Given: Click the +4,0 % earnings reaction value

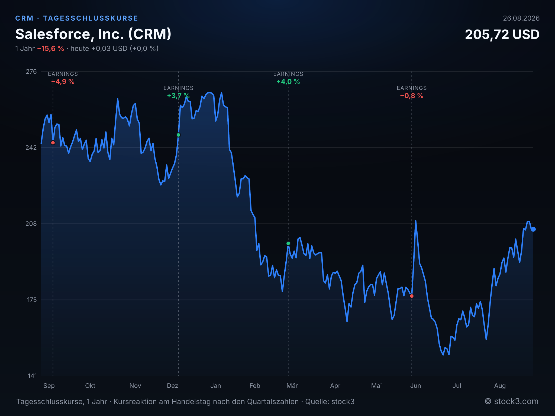Looking at the screenshot, I should click(288, 82).
